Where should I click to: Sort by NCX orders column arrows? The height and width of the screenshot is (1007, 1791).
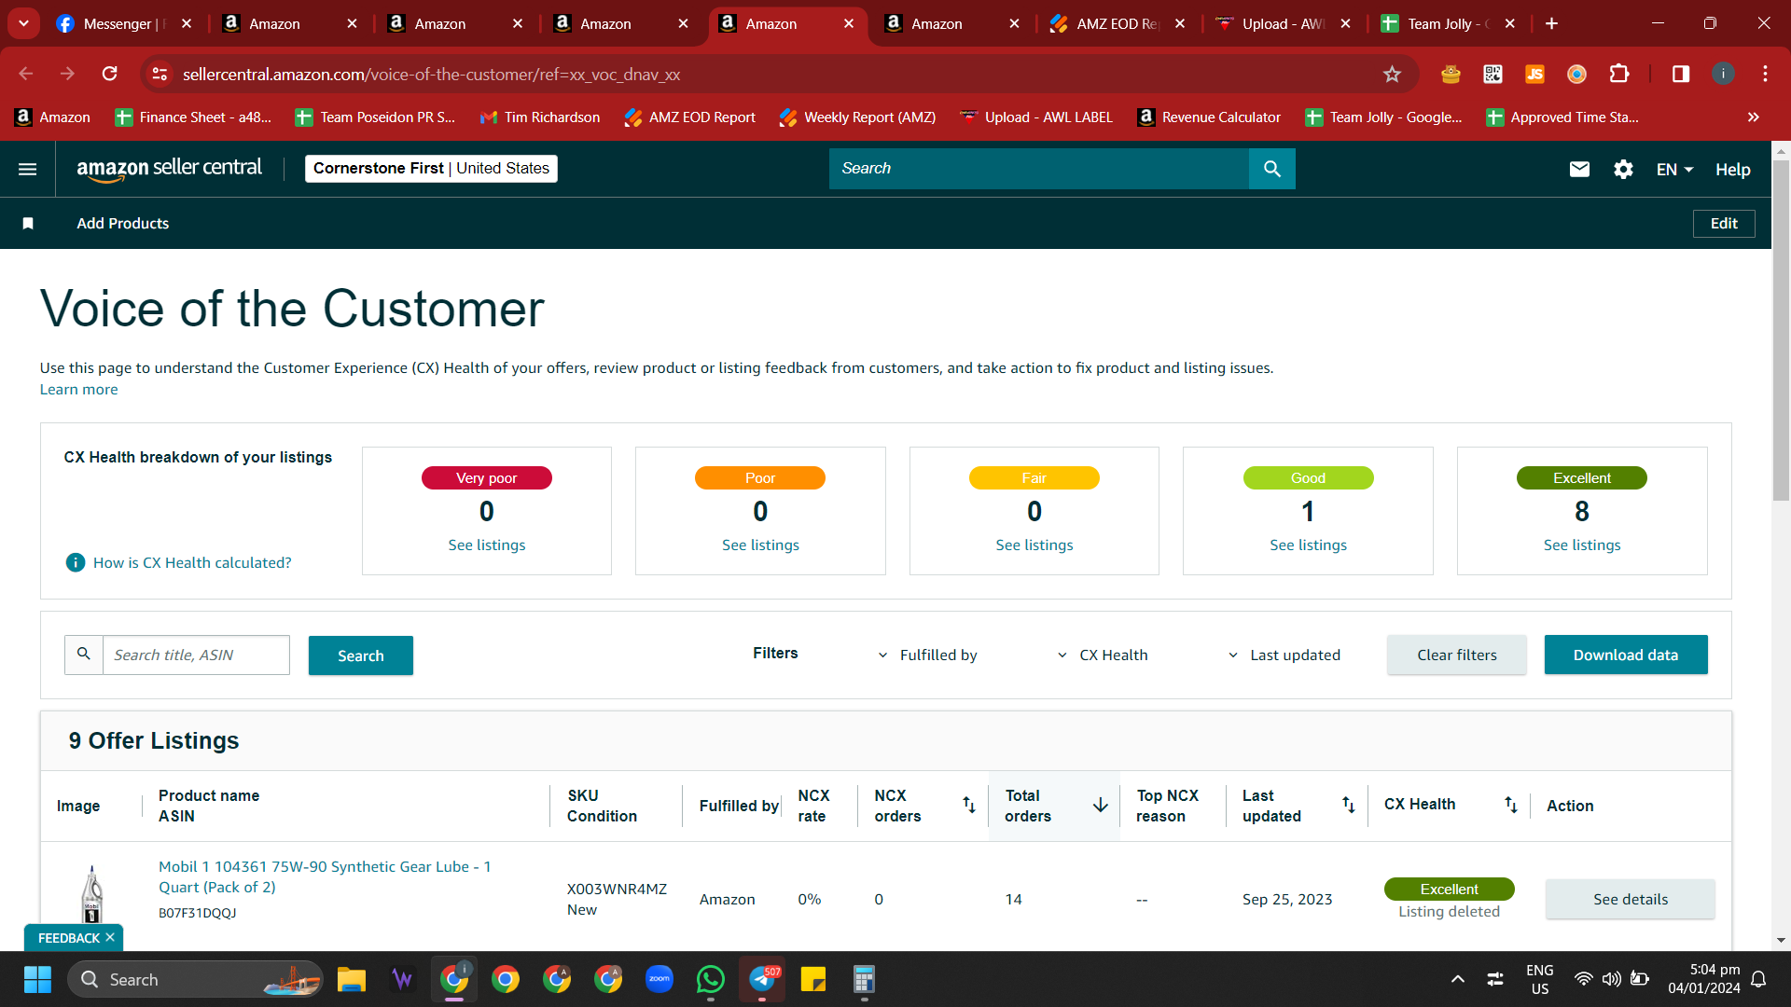pyautogui.click(x=969, y=805)
